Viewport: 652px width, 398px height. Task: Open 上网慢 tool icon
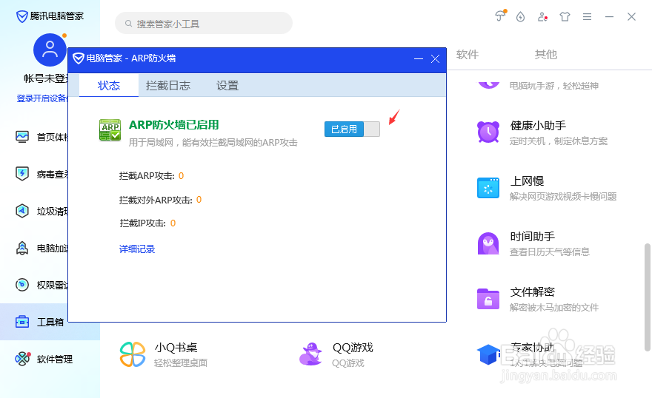(488, 188)
